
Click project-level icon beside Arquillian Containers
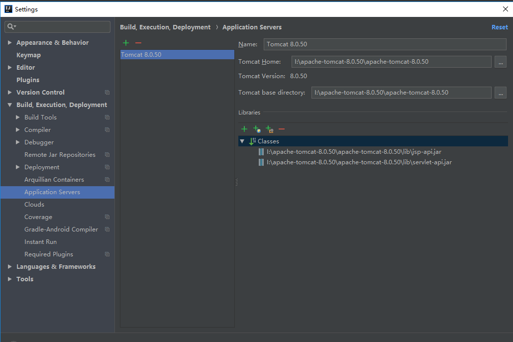pos(107,179)
